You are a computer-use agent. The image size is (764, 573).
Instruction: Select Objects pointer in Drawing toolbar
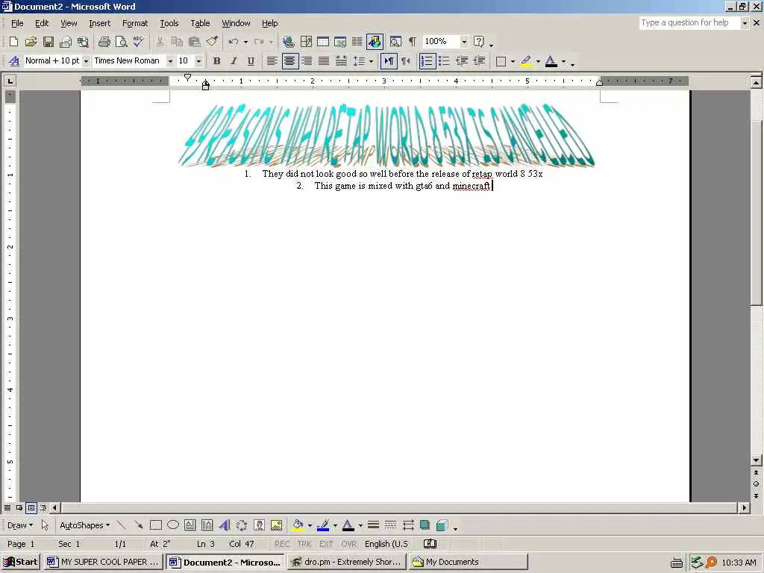pos(46,525)
